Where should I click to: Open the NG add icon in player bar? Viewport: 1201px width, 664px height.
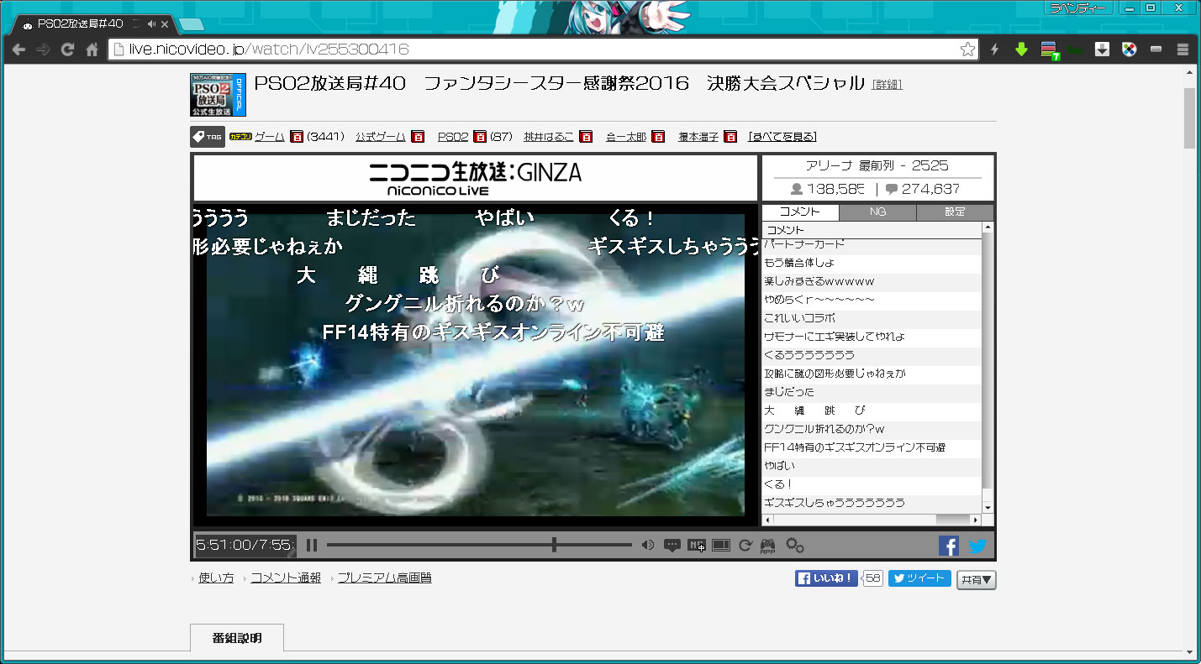click(x=696, y=546)
